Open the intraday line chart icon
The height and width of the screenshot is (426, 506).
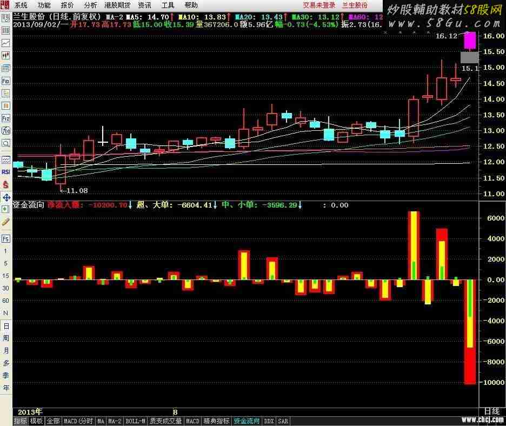5,43
